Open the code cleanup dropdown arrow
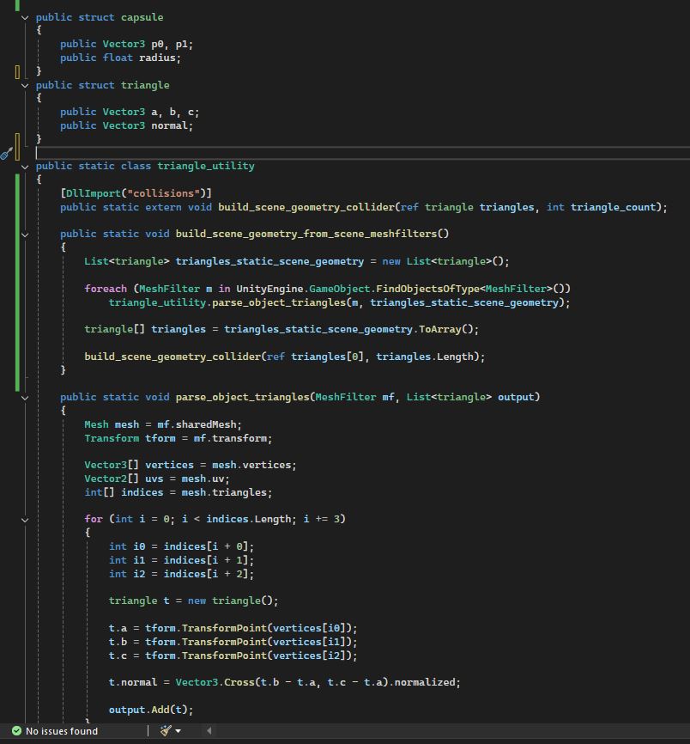690x744 pixels. click(x=179, y=731)
